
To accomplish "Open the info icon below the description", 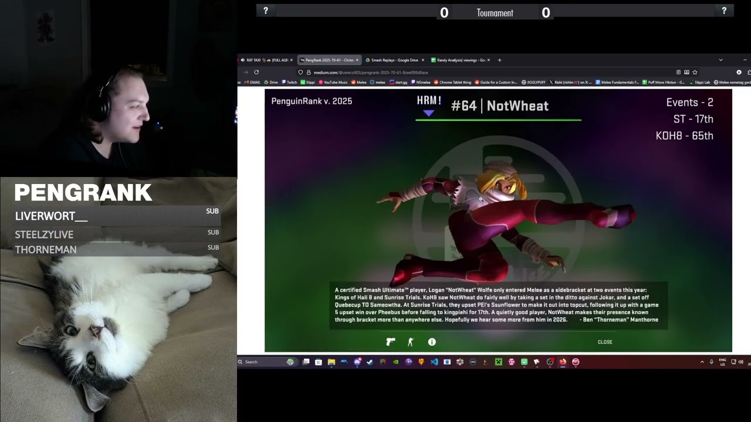I will point(432,342).
